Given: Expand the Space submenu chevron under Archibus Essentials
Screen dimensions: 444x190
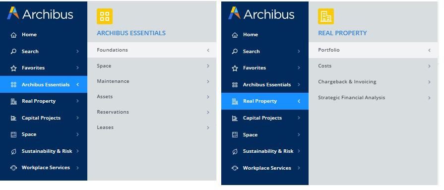Looking at the screenshot, I should (x=208, y=66).
